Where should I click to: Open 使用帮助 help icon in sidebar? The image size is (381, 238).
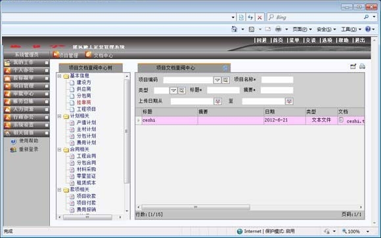tap(13, 141)
